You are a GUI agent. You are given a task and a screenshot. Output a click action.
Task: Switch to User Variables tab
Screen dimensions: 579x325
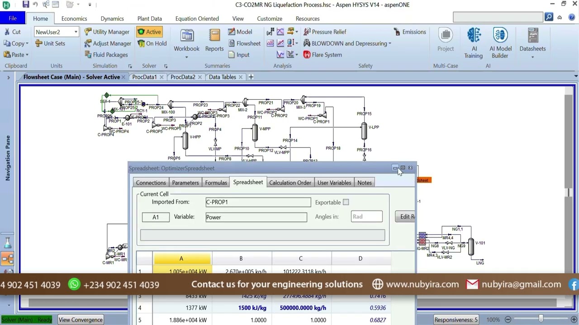coord(334,182)
